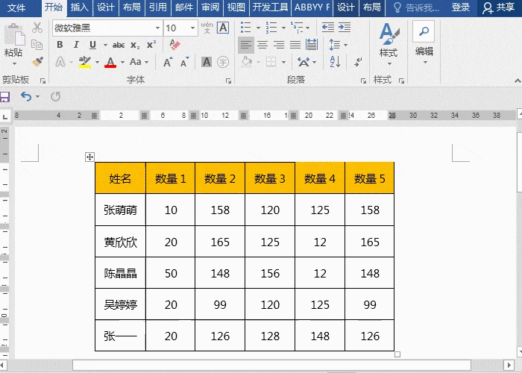This screenshot has width=522, height=373.
Task: Open the bullet list dropdown arrow
Action: pos(258,28)
